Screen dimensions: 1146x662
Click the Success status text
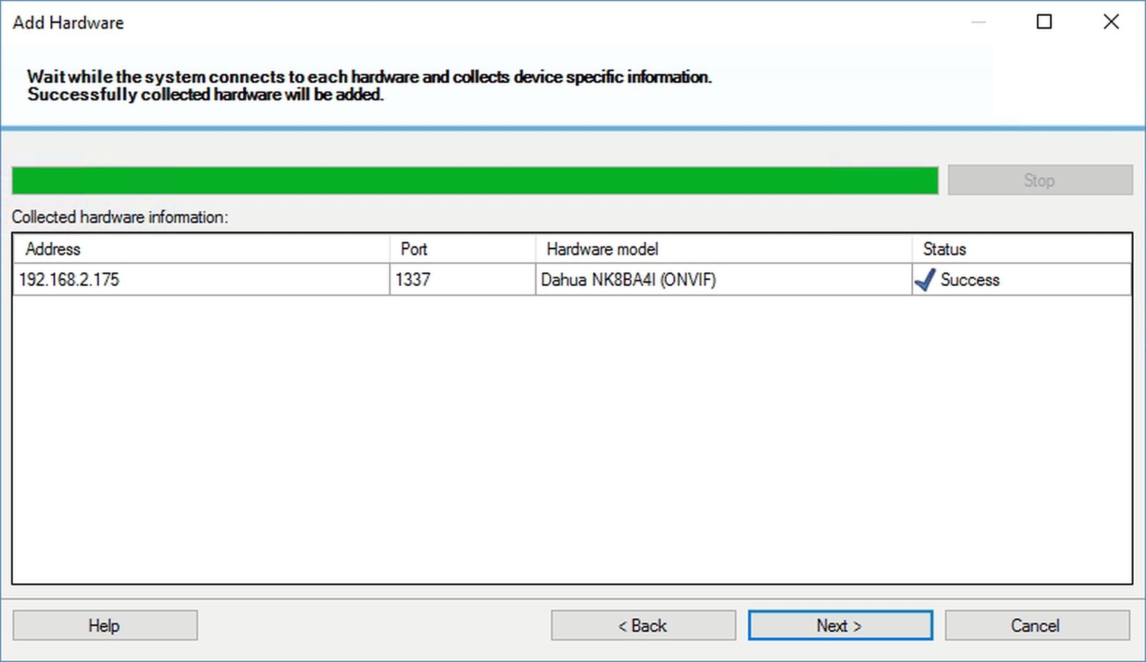[970, 280]
